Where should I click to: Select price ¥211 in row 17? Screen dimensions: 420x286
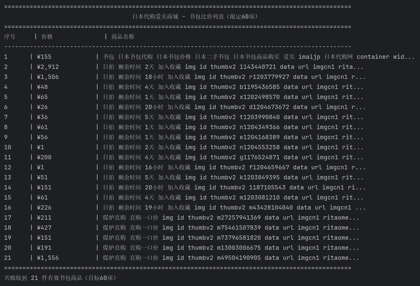[44, 217]
